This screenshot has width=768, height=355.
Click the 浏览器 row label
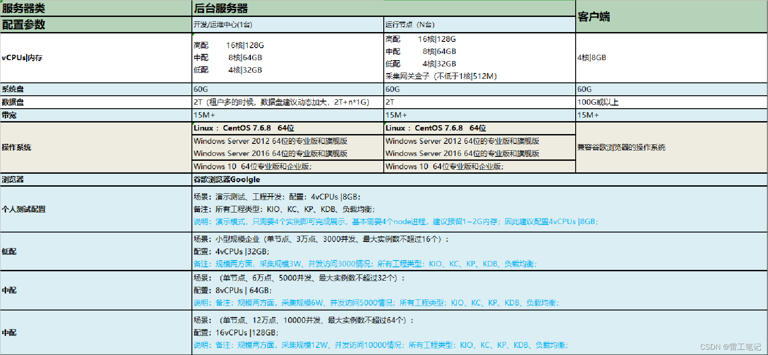click(x=96, y=180)
